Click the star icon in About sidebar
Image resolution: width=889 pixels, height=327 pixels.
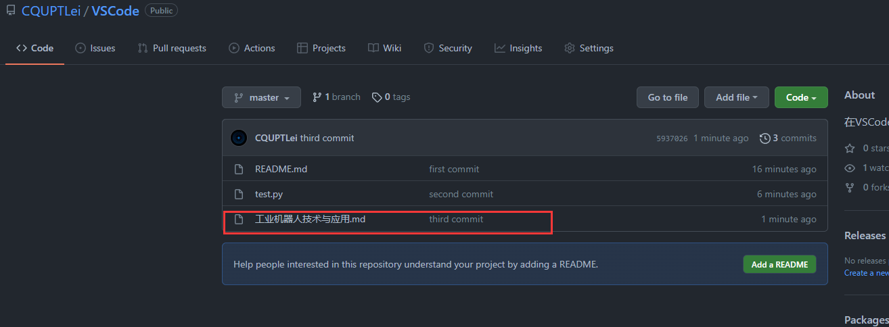850,148
